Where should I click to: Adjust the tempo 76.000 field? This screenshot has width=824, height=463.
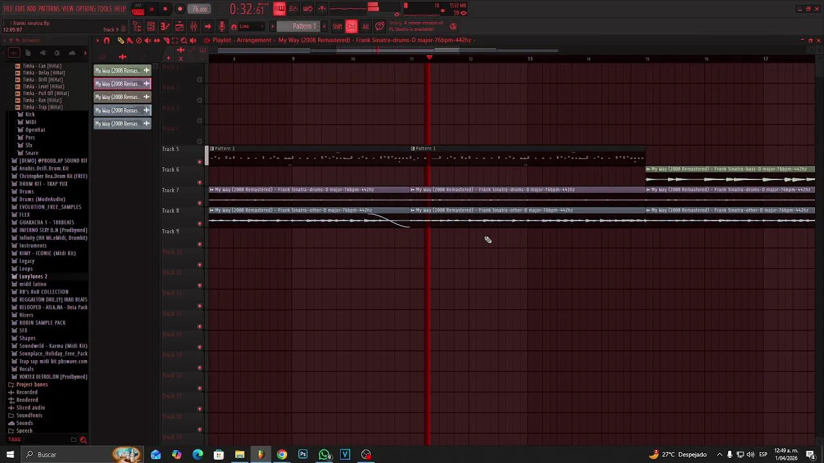tap(200, 9)
